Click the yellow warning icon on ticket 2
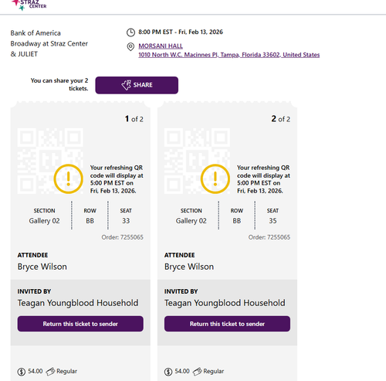 tap(215, 179)
